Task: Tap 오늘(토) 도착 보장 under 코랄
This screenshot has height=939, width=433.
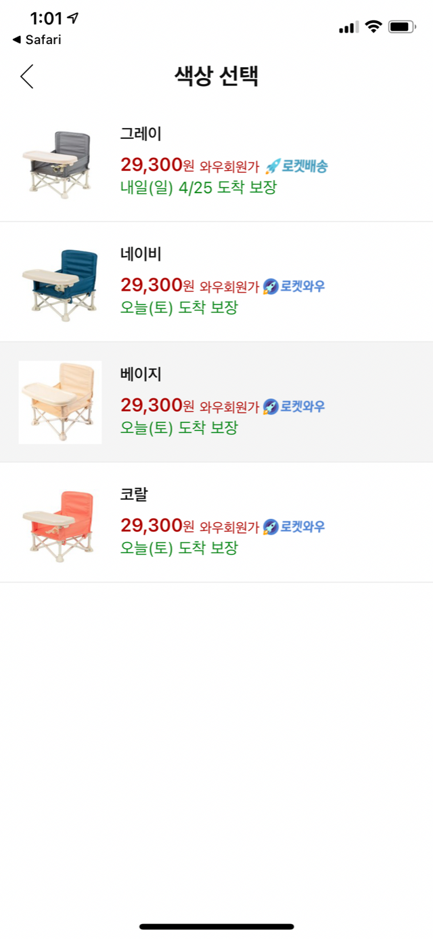Action: (179, 548)
